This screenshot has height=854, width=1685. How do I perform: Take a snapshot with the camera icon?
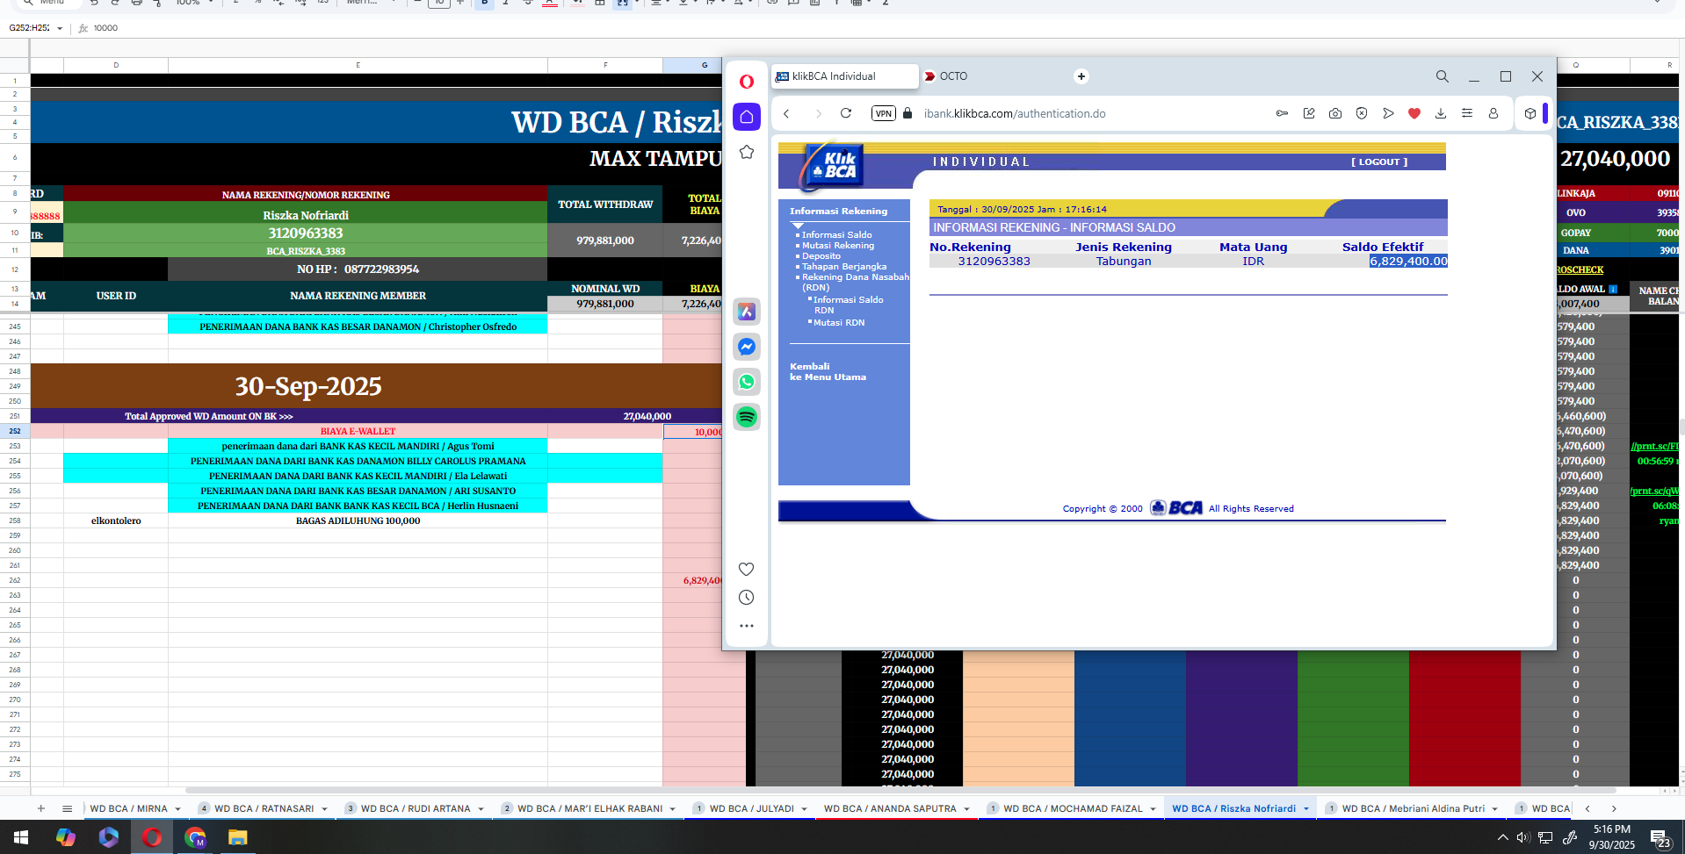coord(1335,113)
